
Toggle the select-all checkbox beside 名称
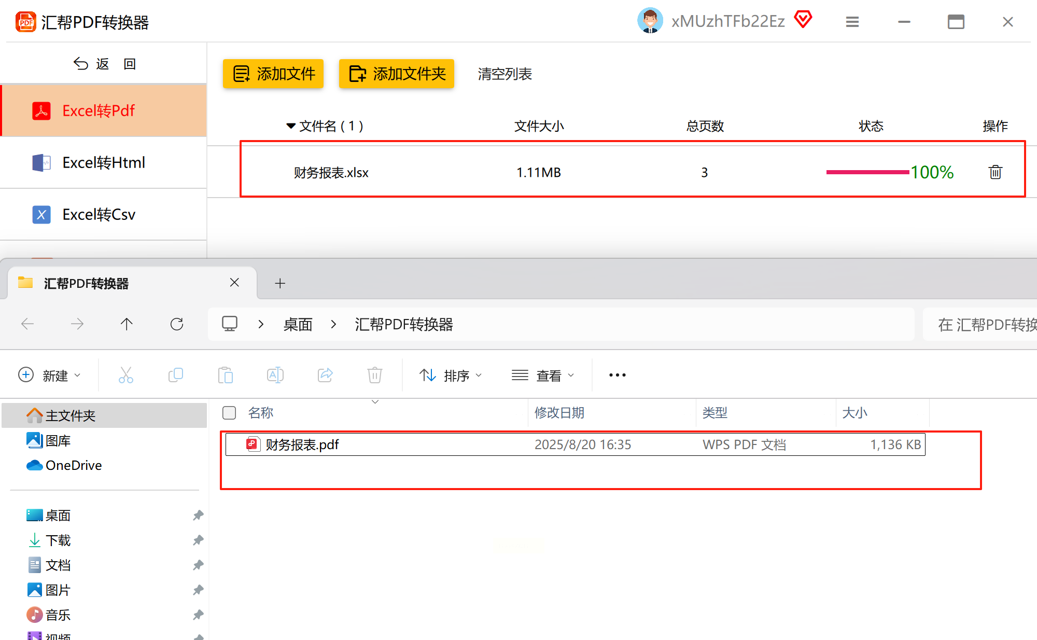click(229, 413)
